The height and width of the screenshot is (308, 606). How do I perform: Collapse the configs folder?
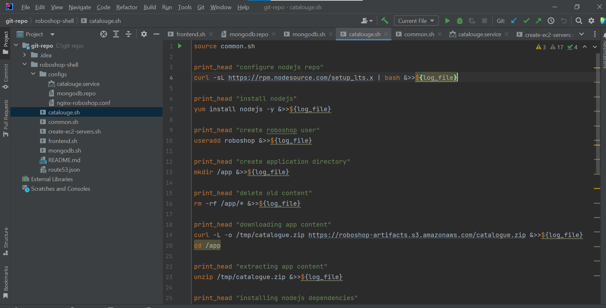pos(33,74)
